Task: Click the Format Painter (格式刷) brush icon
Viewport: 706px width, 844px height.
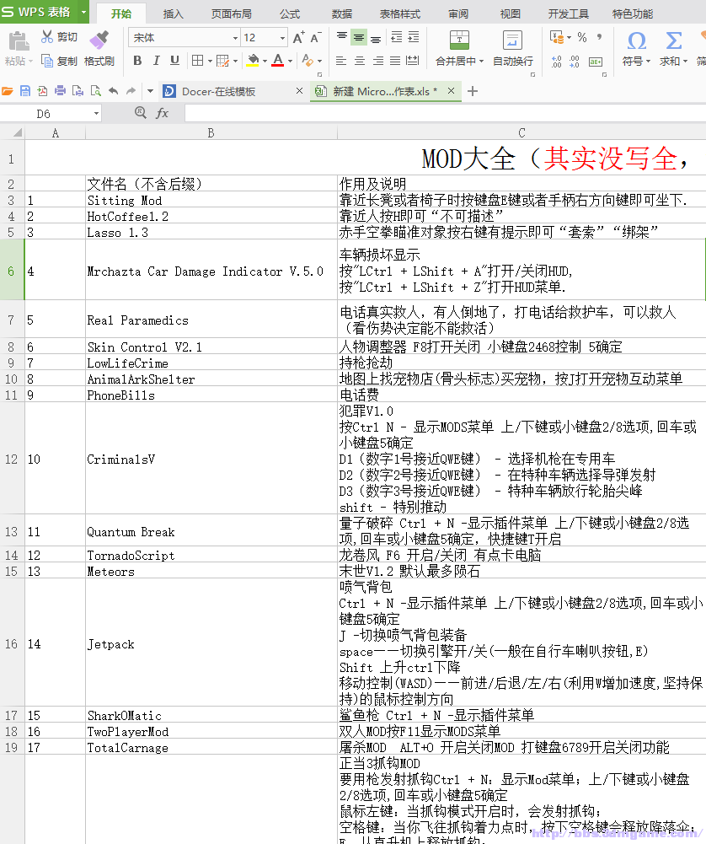Action: click(x=99, y=39)
